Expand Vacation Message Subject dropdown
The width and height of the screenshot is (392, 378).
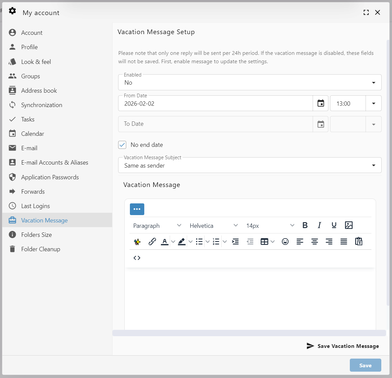249,165
